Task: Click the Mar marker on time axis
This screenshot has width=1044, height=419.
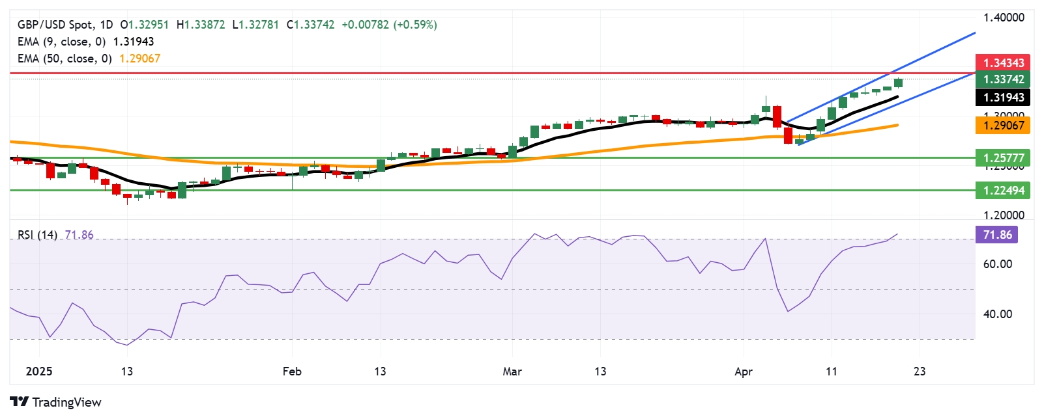Action: tap(512, 372)
